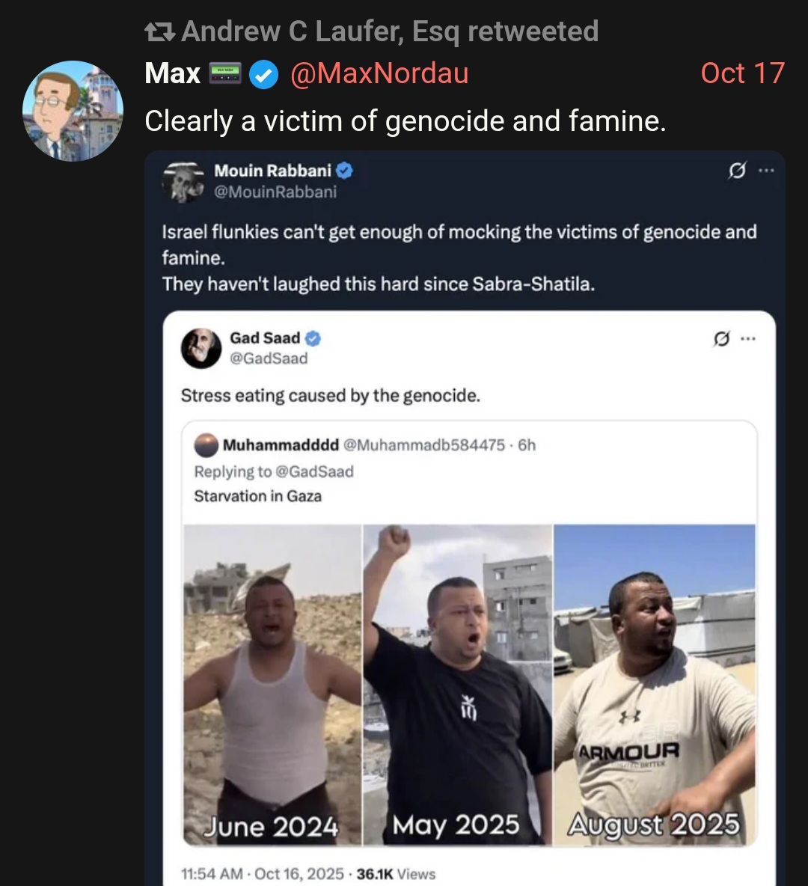Open Max's cartoon profile avatar

pyautogui.click(x=73, y=111)
